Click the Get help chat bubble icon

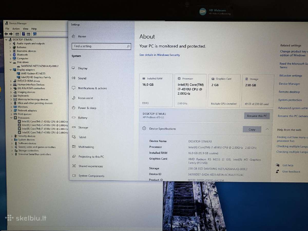click(277, 165)
